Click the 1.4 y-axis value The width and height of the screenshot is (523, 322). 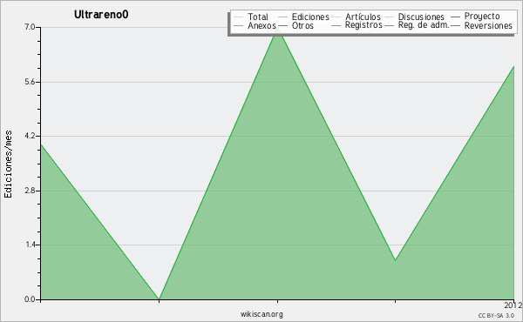(x=30, y=245)
